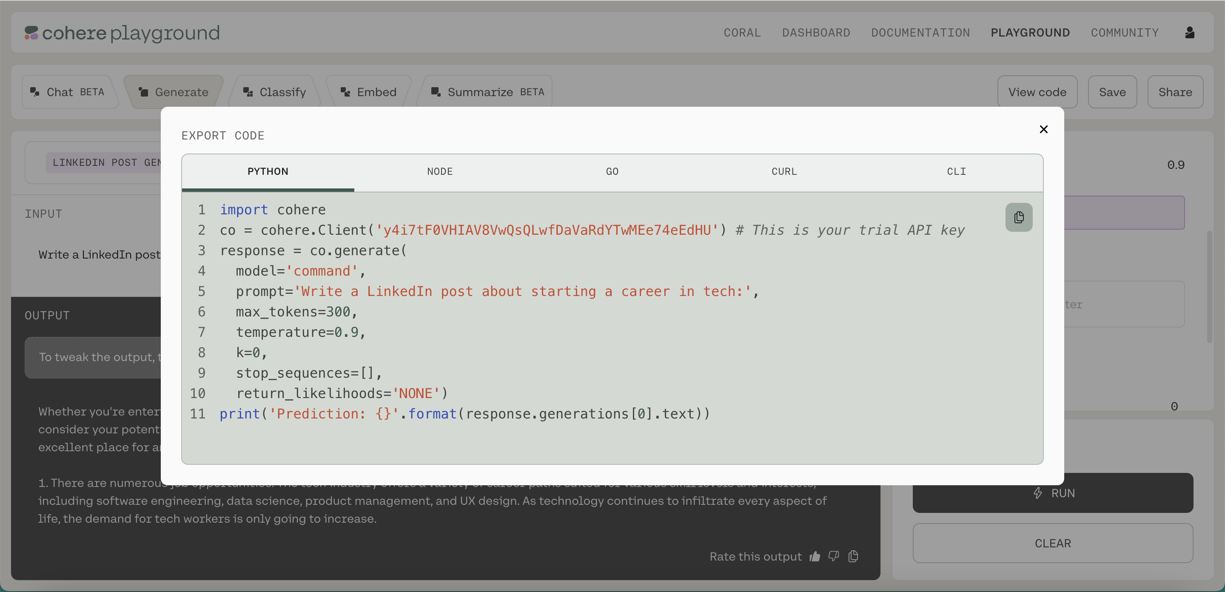Screen dimensions: 1225x592
Task: Copy the generated output text
Action: (853, 556)
